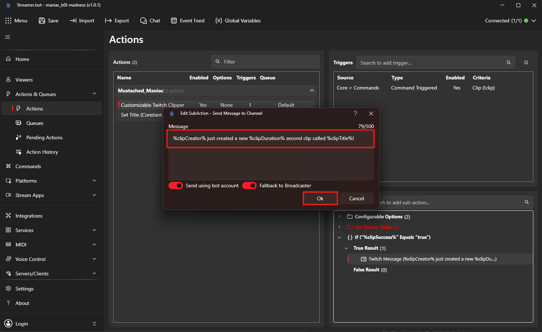Open Global Variables

238,21
